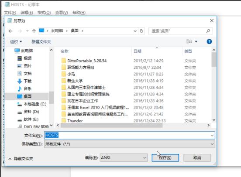The height and width of the screenshot is (177, 241).
Task: Open 资料 (D:) drive
Action: pos(31,112)
